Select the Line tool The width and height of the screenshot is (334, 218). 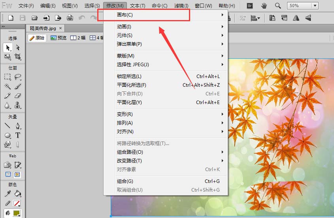8,126
